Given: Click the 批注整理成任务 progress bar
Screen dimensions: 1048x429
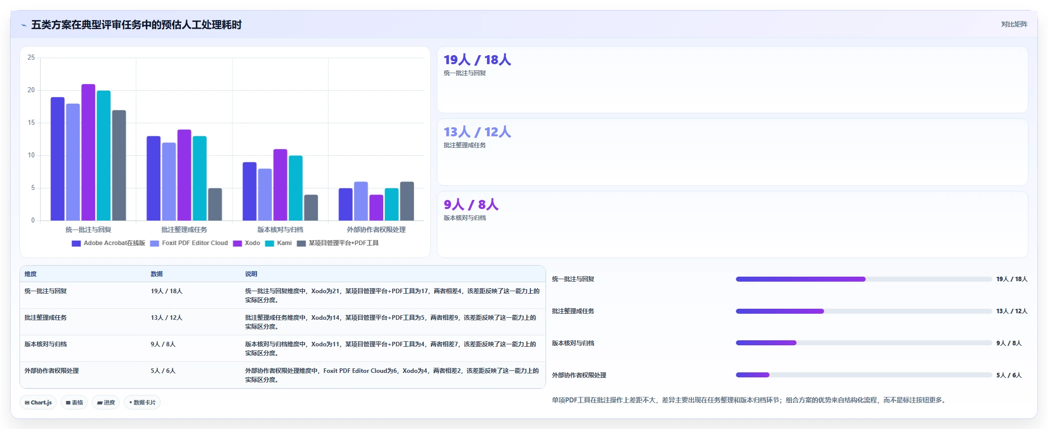Looking at the screenshot, I should click(864, 311).
